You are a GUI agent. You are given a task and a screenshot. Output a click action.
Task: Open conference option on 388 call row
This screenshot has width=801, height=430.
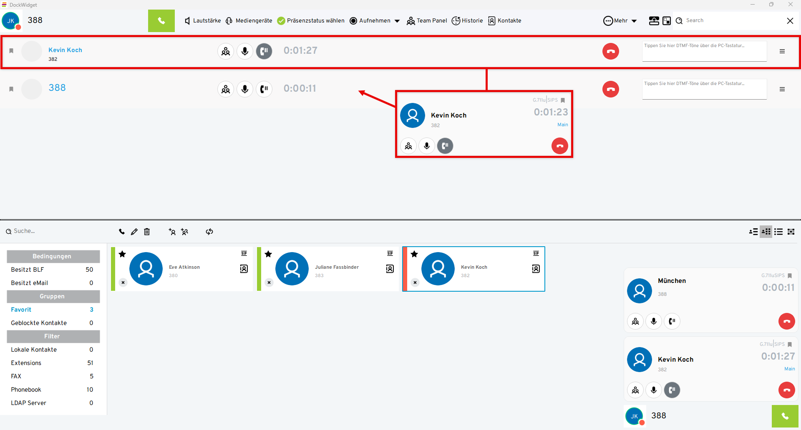(226, 89)
